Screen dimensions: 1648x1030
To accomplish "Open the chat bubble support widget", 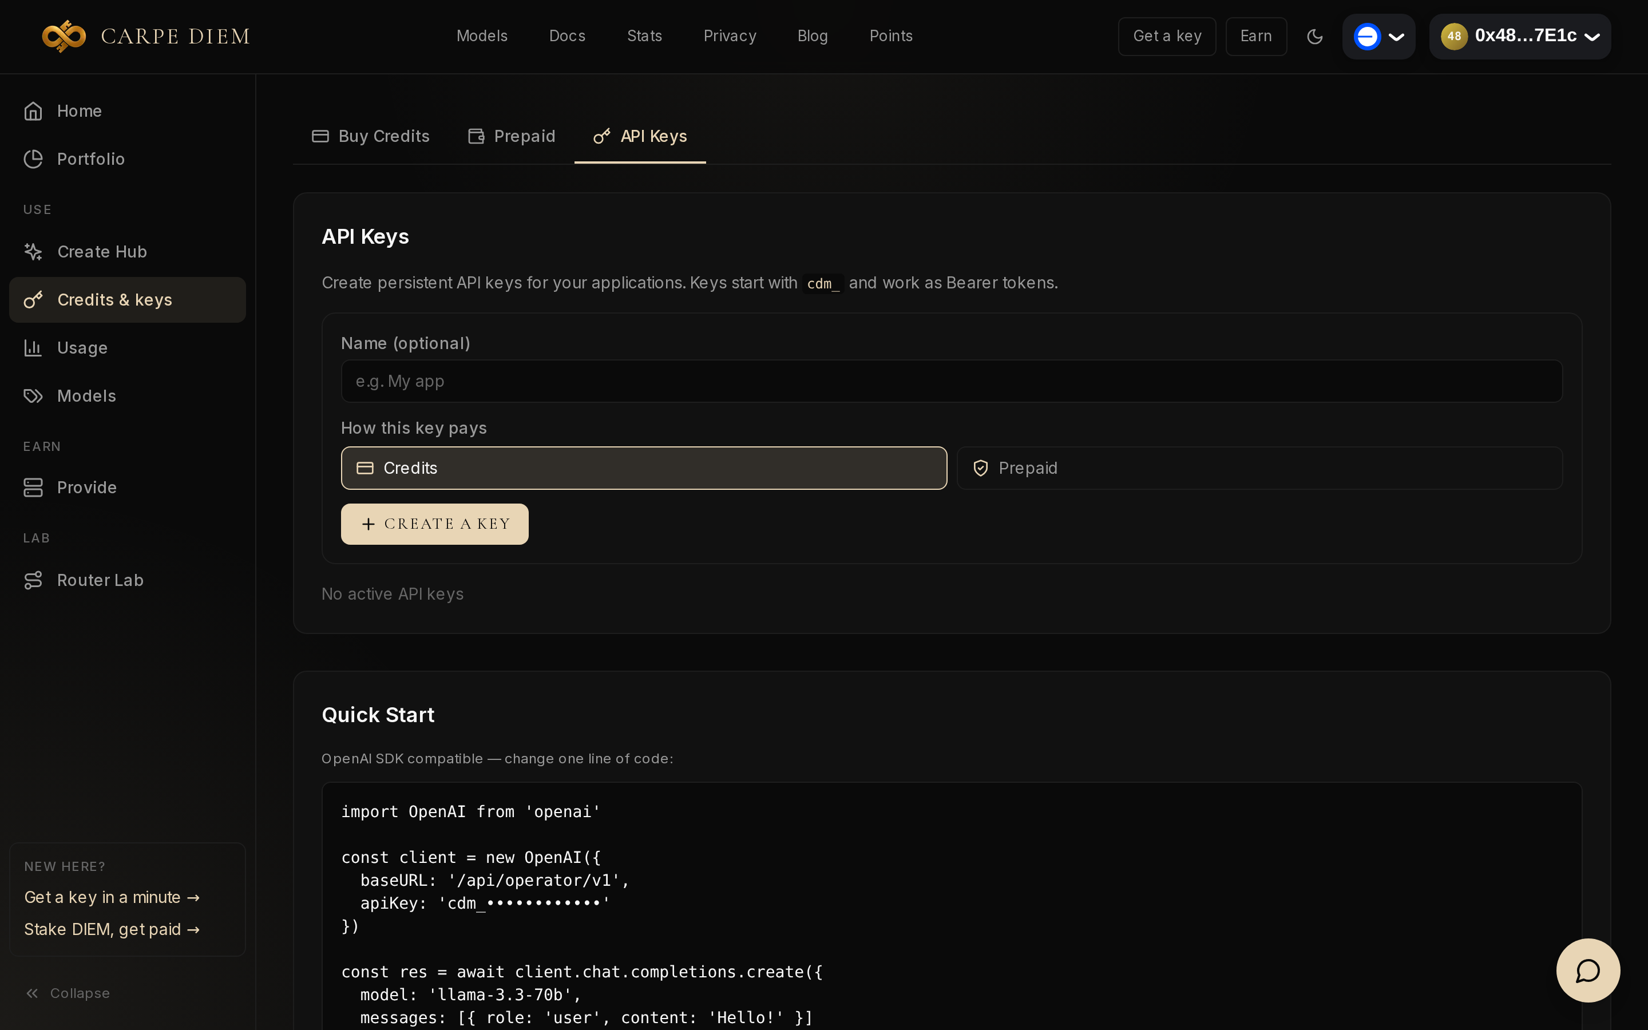I will (1587, 970).
